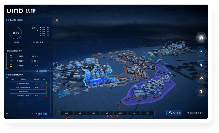The height and width of the screenshot is (133, 219).
Task: Select second-ranked company row in tax table
Action: pyautogui.click(x=29, y=87)
